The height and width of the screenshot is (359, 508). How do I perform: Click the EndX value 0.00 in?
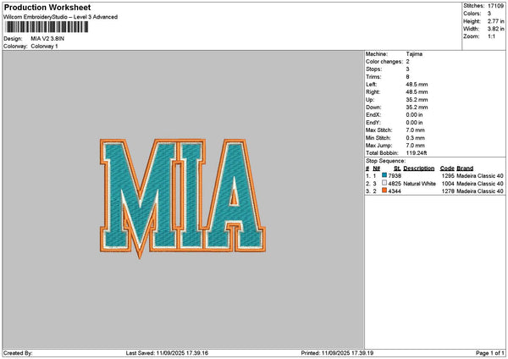(414, 115)
